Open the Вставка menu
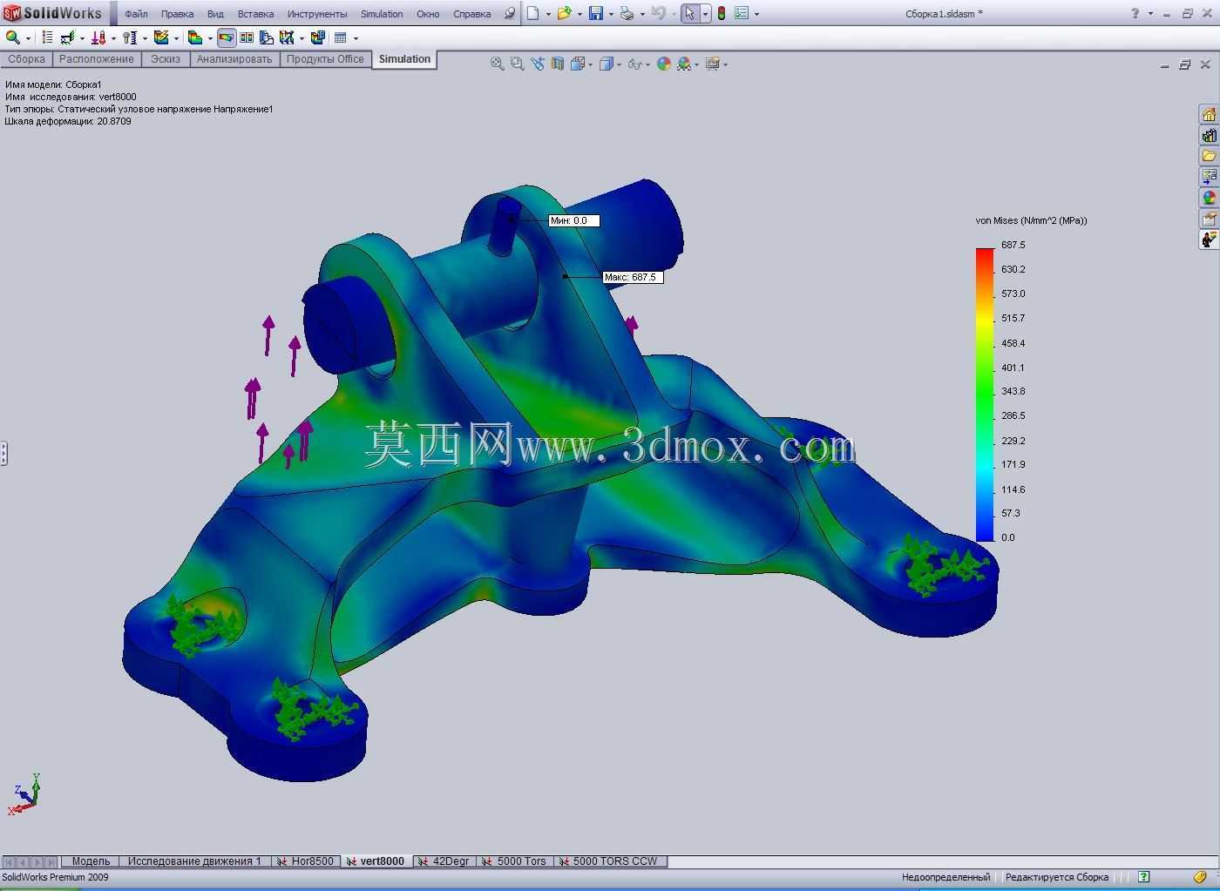 [x=255, y=14]
